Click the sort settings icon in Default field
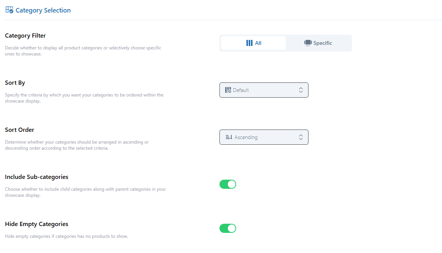The height and width of the screenshot is (253, 442). tap(228, 90)
